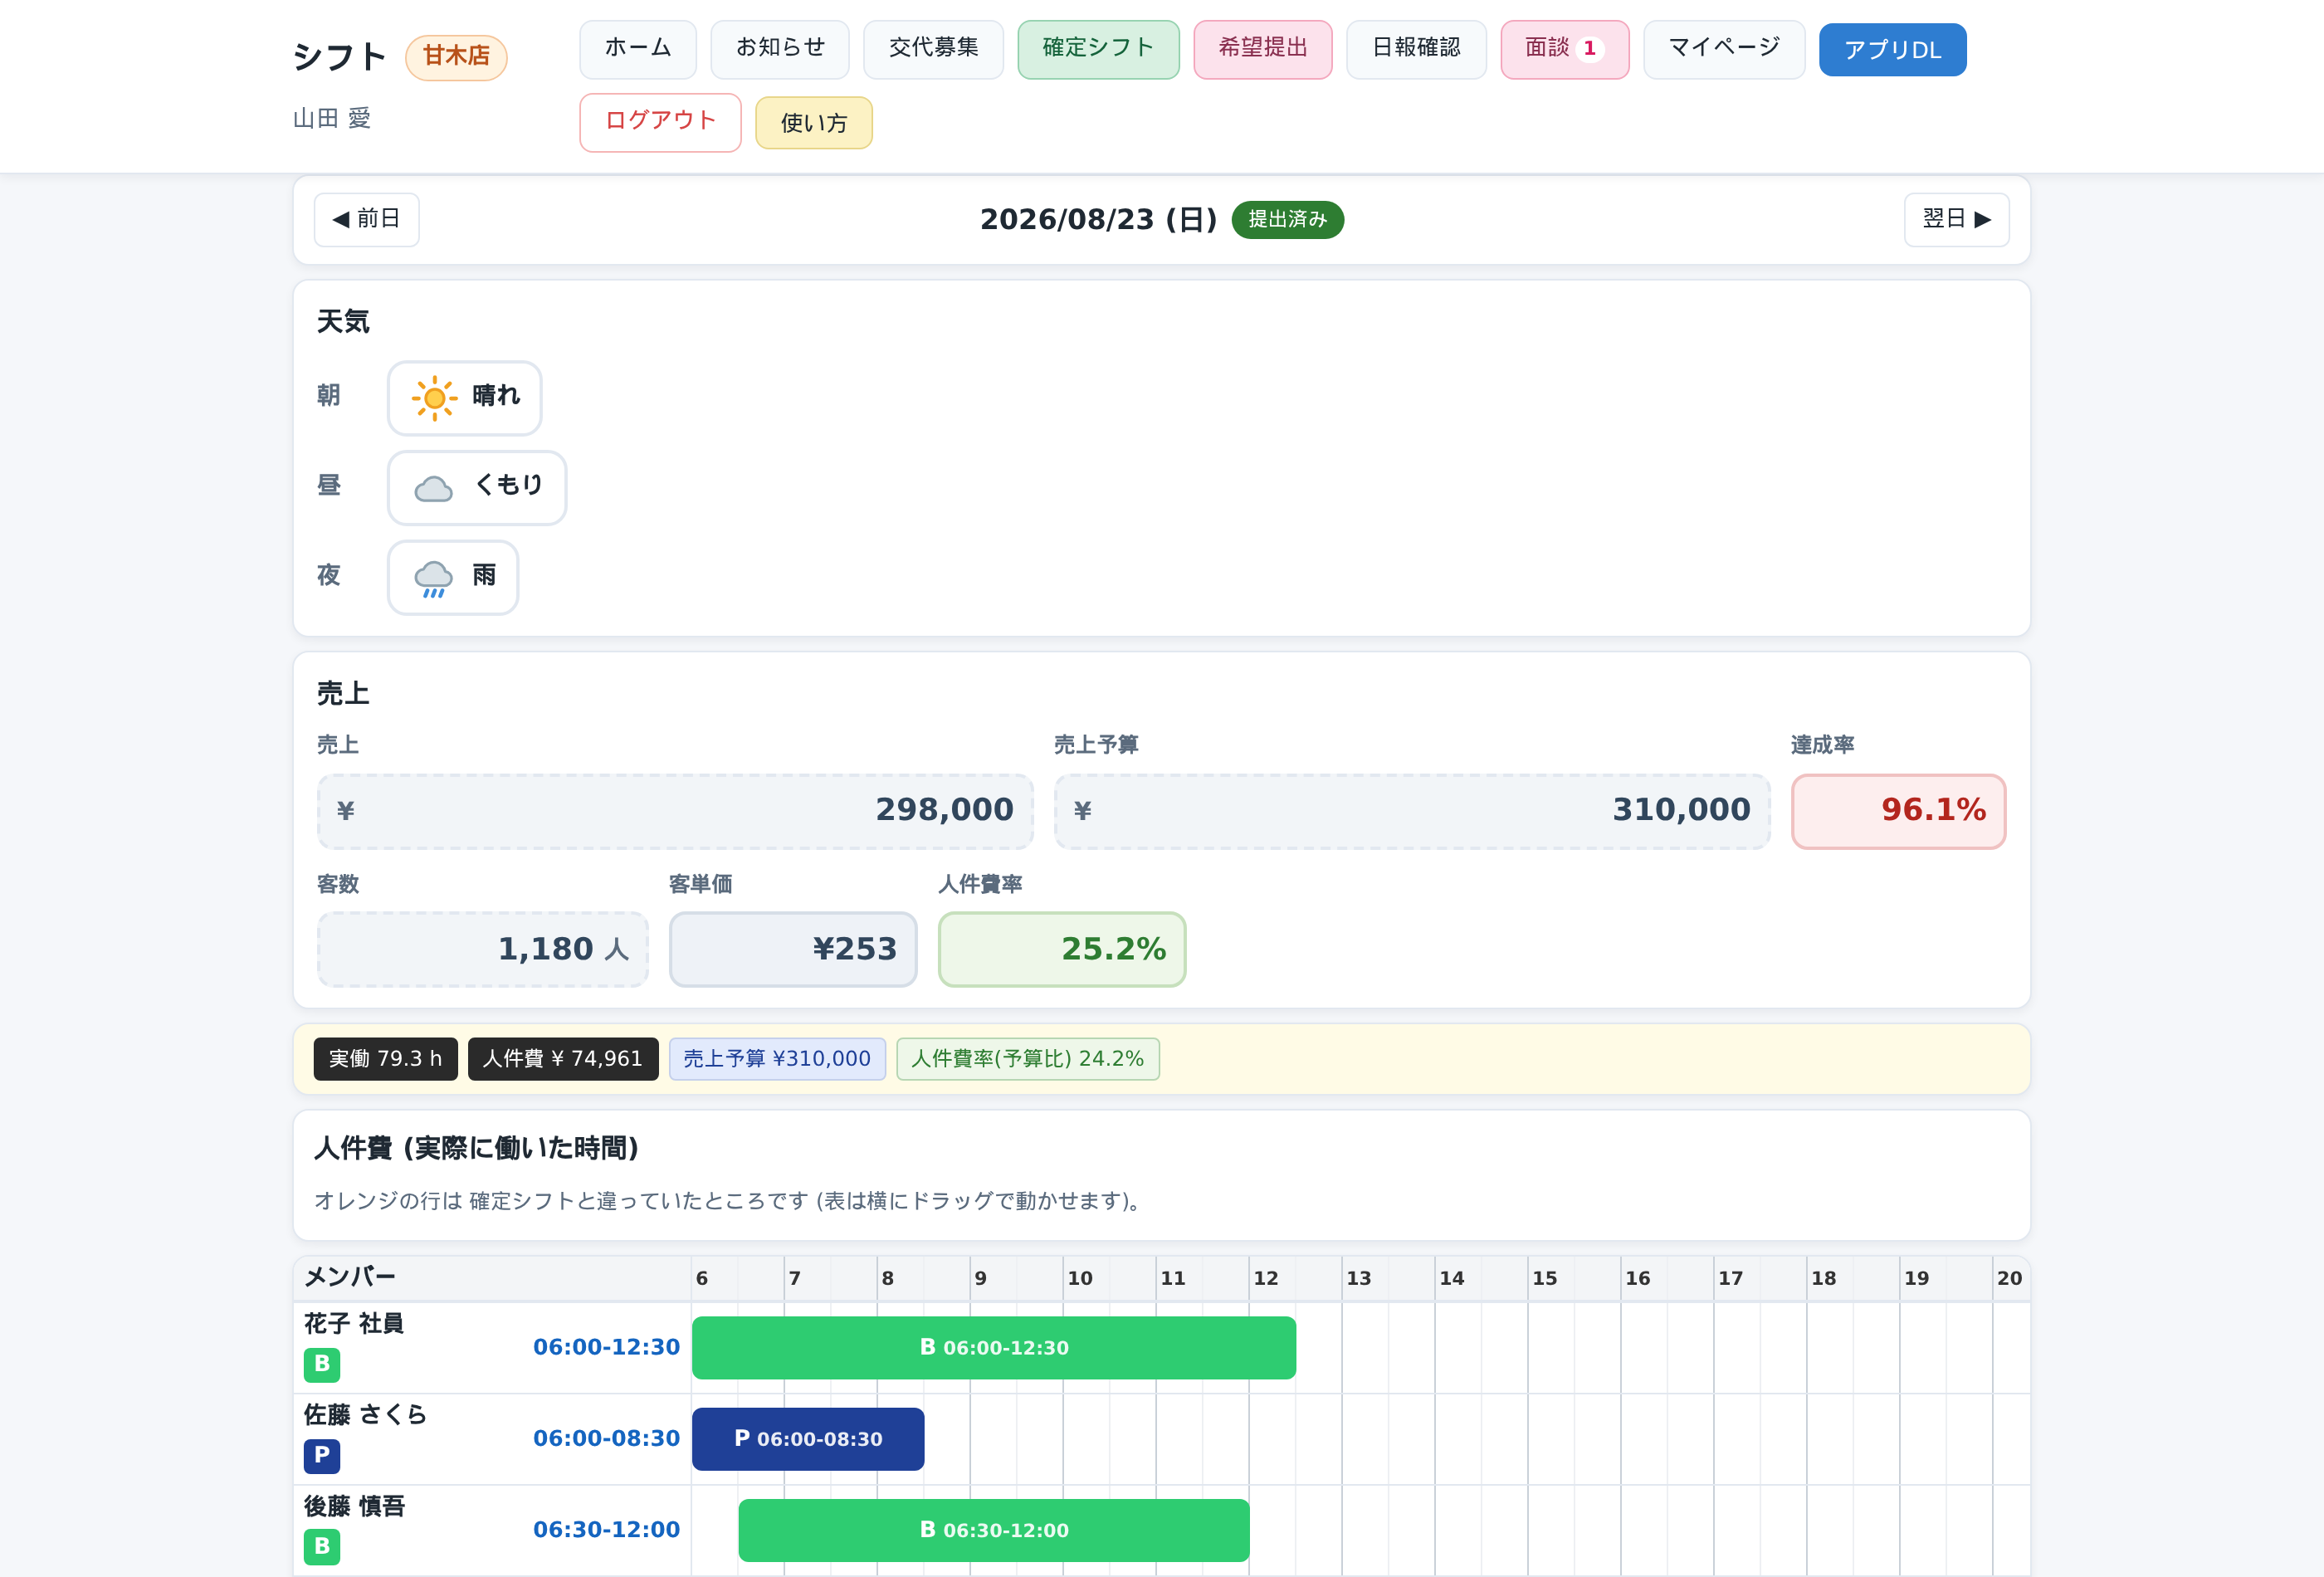Click the green B badge under 後藤 慎吾
Viewport: 2324px width, 1577px height.
pos(322,1547)
